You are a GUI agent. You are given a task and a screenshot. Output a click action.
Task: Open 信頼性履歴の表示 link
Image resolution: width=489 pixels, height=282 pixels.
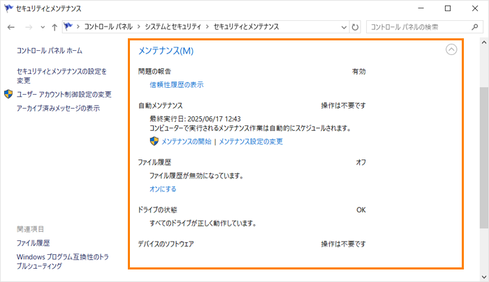coord(177,84)
